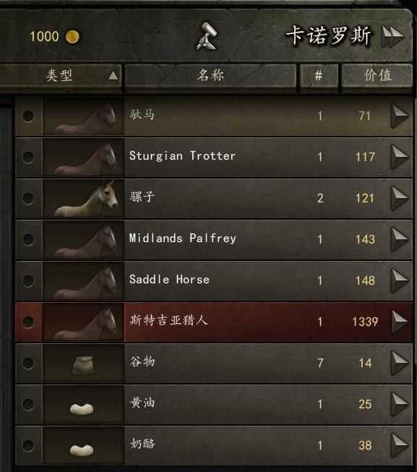The height and width of the screenshot is (472, 417).
Task: Select the 斯特吉亚猎人 highlighted row
Action: click(x=214, y=322)
